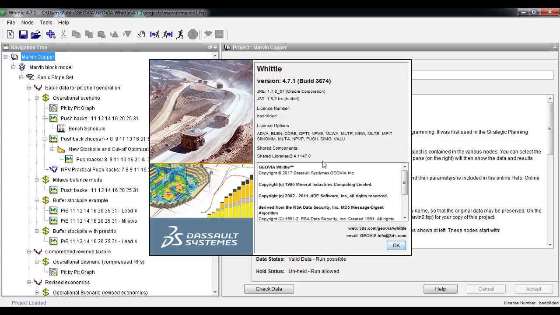560x315 pixels.
Task: Click the book icon beside Marvin Copper
Action: (15, 57)
